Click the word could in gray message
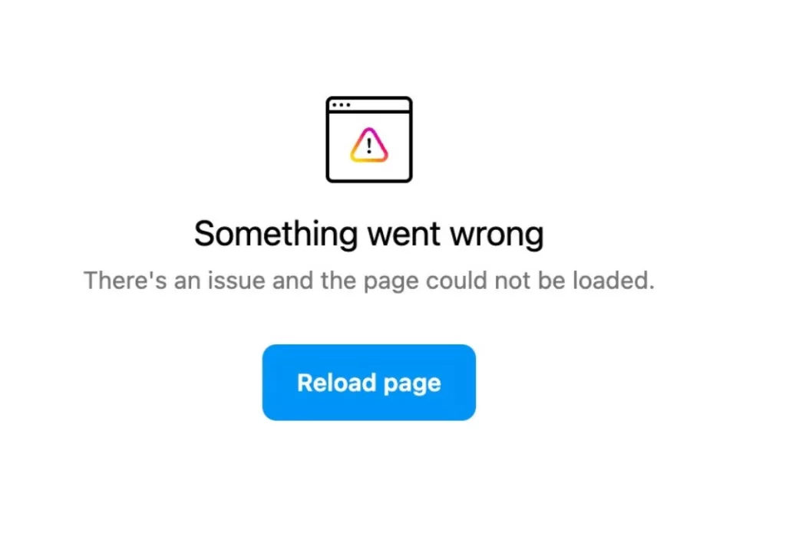 tap(456, 280)
